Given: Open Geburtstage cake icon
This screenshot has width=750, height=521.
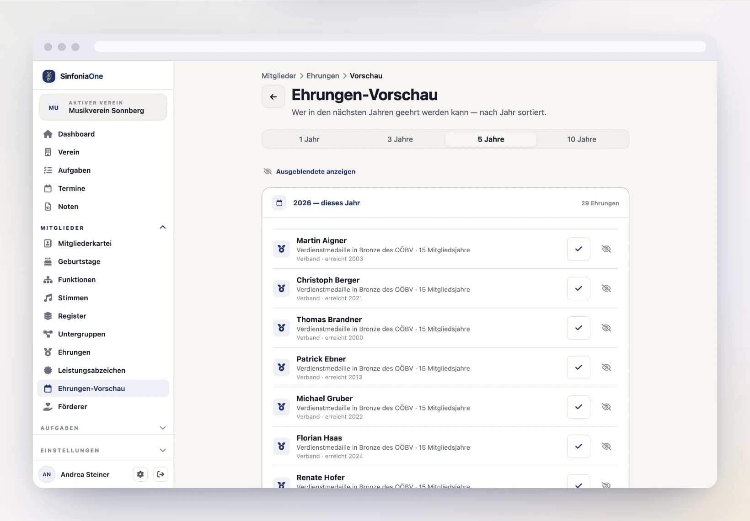Looking at the screenshot, I should point(48,261).
